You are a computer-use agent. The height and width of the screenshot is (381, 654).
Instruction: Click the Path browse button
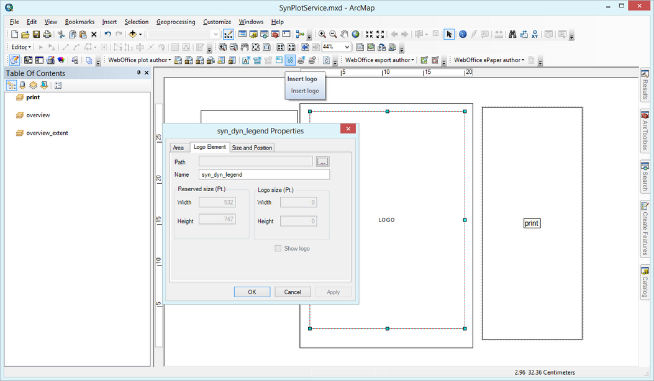pyautogui.click(x=321, y=161)
